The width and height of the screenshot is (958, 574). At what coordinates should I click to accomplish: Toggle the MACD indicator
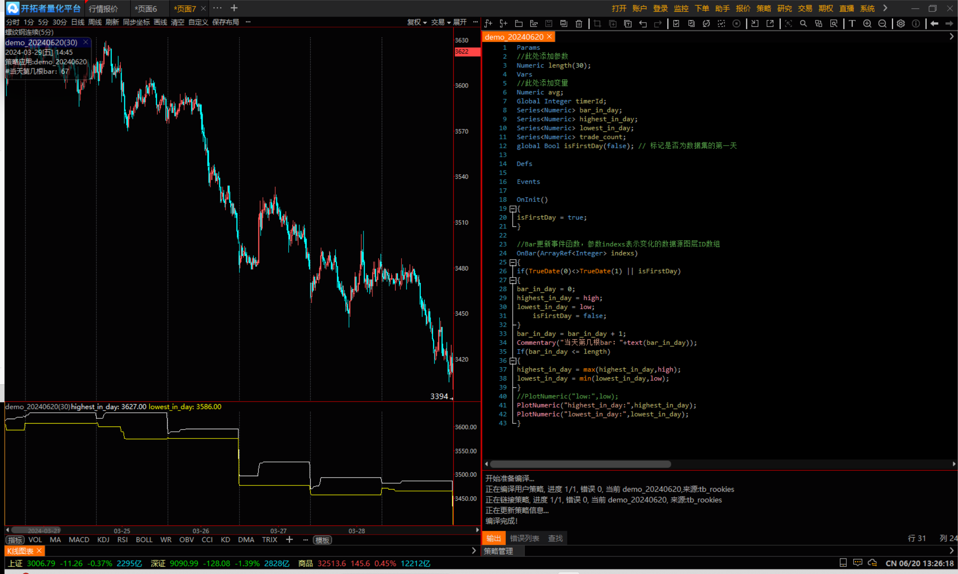79,540
